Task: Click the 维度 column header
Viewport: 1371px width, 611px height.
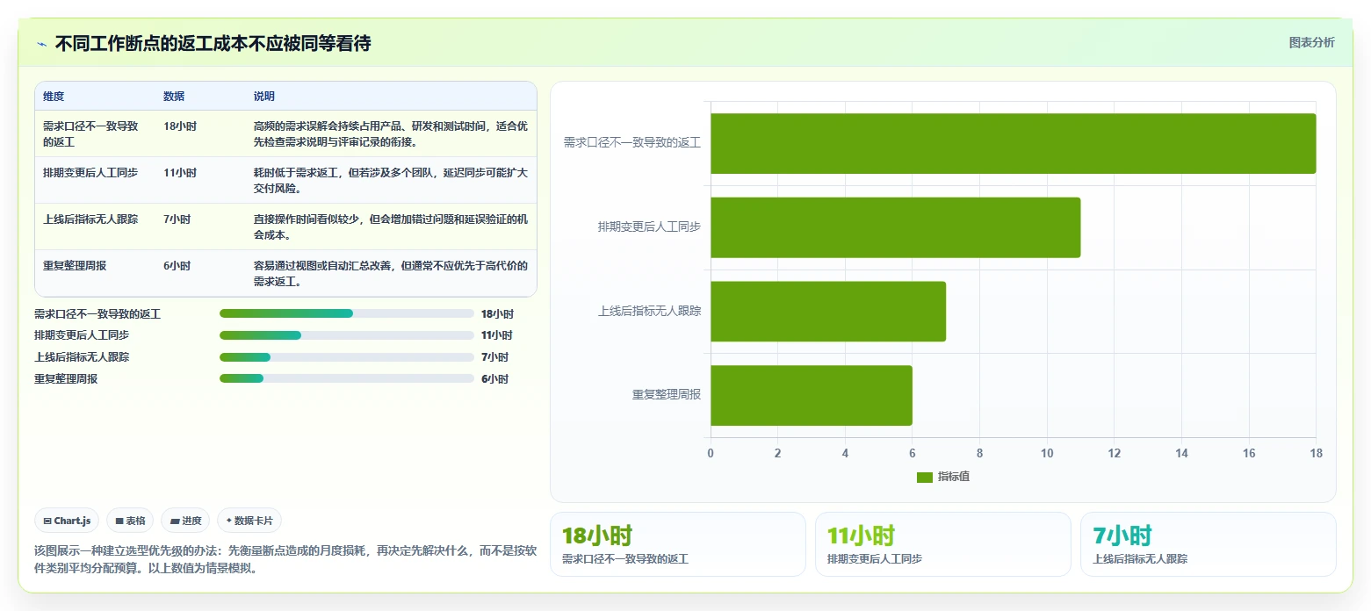Action: (54, 97)
